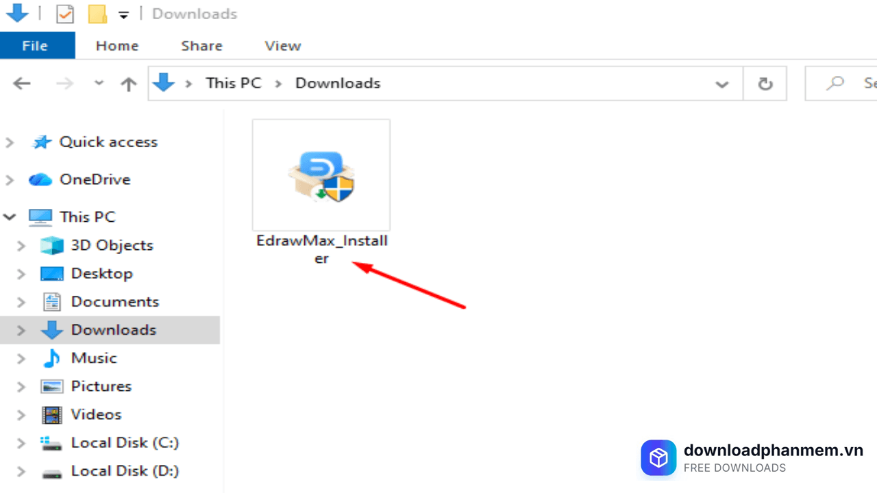The height and width of the screenshot is (493, 877).
Task: Select the EdrawMax_Installer file name label
Action: 321,249
